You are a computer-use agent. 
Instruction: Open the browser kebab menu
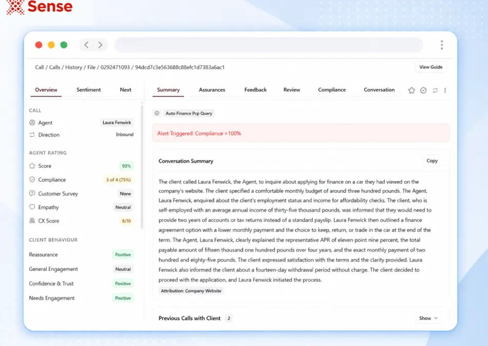point(442,45)
